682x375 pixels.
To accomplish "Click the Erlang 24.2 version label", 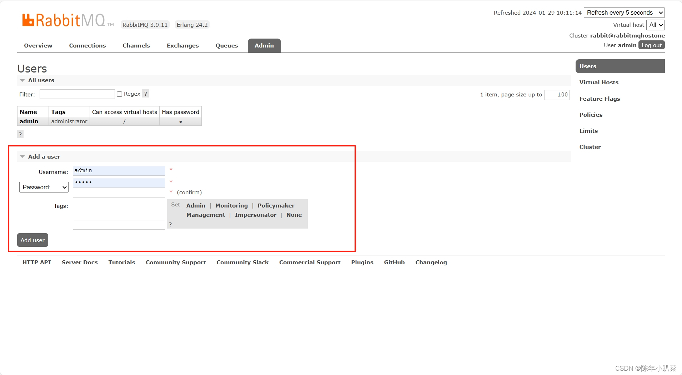I will (192, 25).
